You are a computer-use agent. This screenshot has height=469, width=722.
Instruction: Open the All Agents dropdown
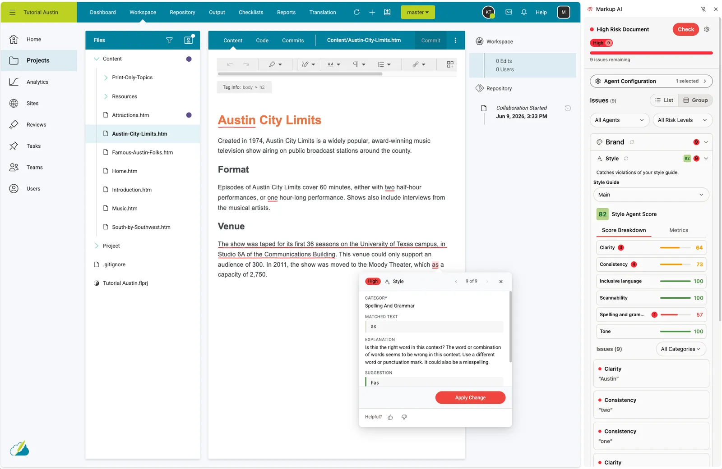click(619, 120)
